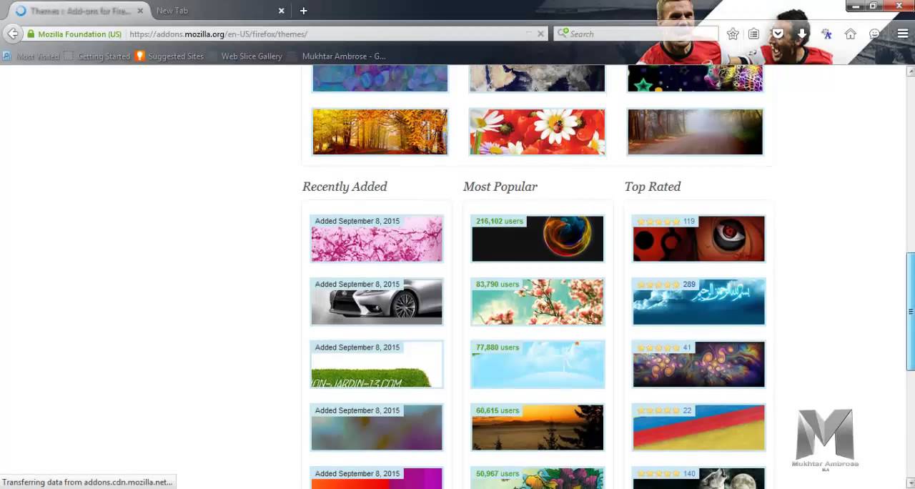Open Suggested Sites bookmark
915x489 pixels.
point(169,56)
